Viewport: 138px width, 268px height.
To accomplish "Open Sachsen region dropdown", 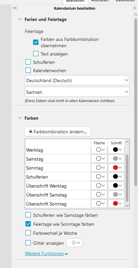I will (77, 92).
